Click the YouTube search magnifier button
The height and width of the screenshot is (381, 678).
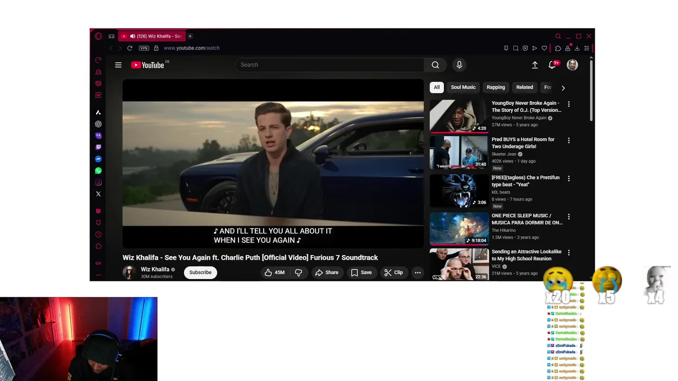point(435,65)
